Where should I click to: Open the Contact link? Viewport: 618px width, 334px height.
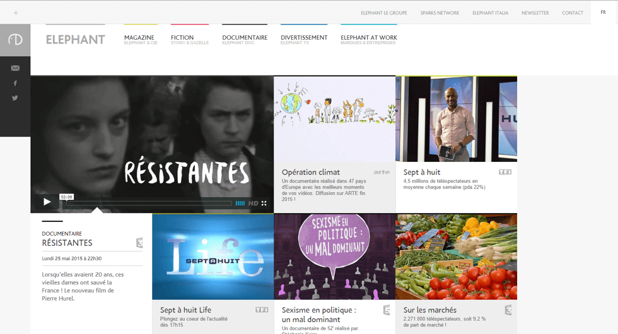(573, 13)
